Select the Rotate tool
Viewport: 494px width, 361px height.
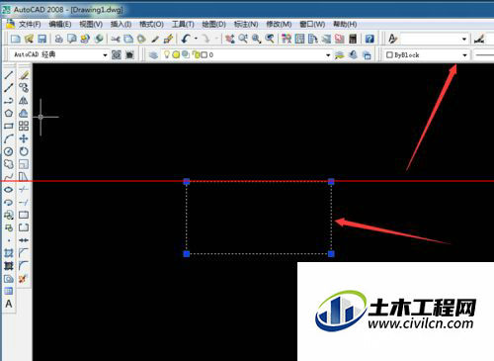[x=24, y=151]
